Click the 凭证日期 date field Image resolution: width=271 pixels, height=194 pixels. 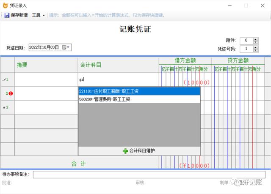(50, 47)
